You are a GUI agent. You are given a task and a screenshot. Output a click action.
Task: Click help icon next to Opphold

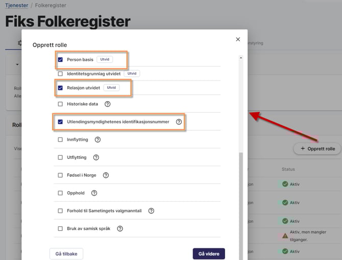click(94, 193)
